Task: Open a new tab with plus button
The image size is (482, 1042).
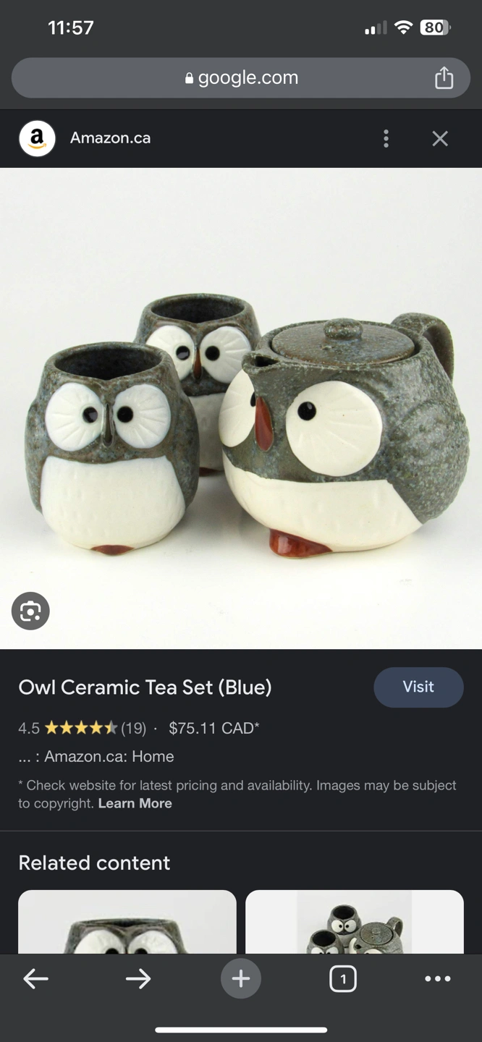Action: point(241,979)
